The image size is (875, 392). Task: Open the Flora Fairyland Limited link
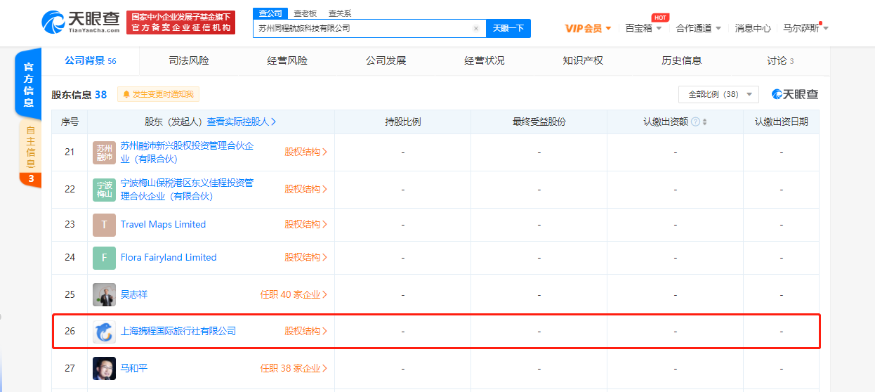click(x=169, y=258)
